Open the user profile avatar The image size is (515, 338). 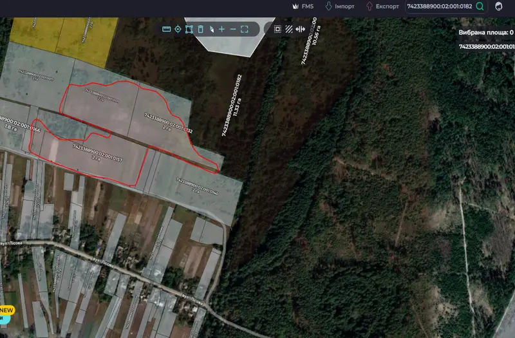(498, 6)
